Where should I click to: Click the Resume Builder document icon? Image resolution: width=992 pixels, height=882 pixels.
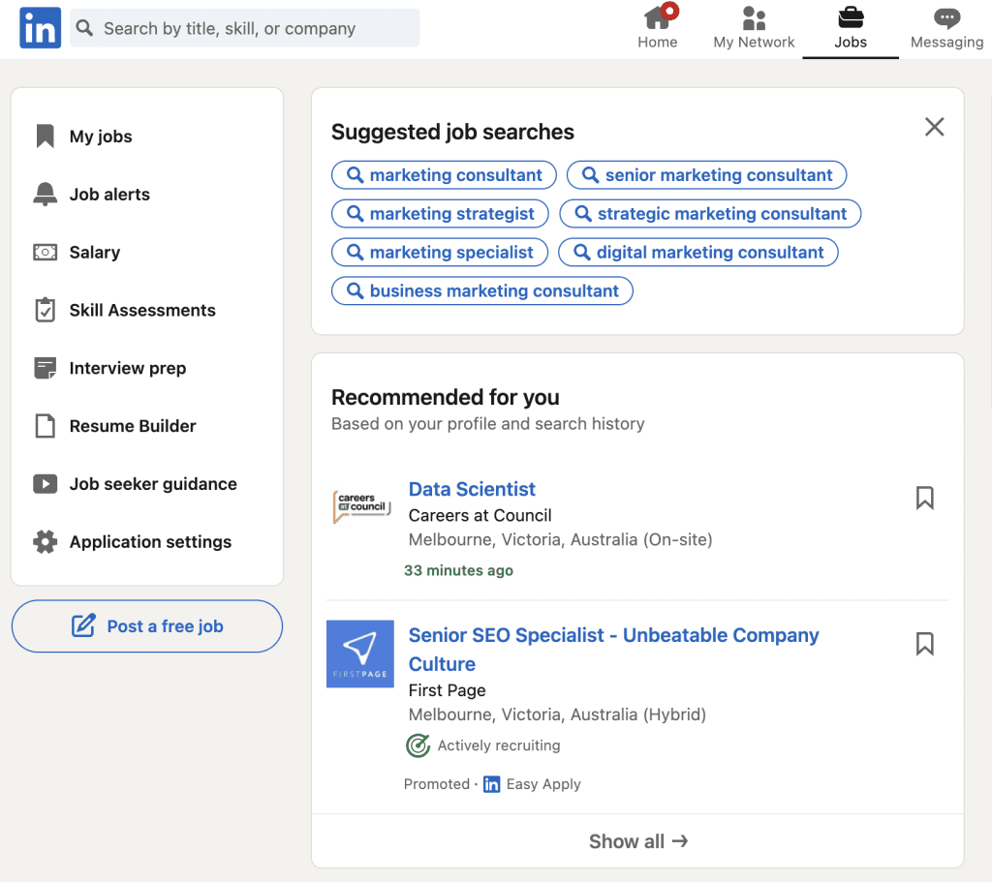point(45,426)
